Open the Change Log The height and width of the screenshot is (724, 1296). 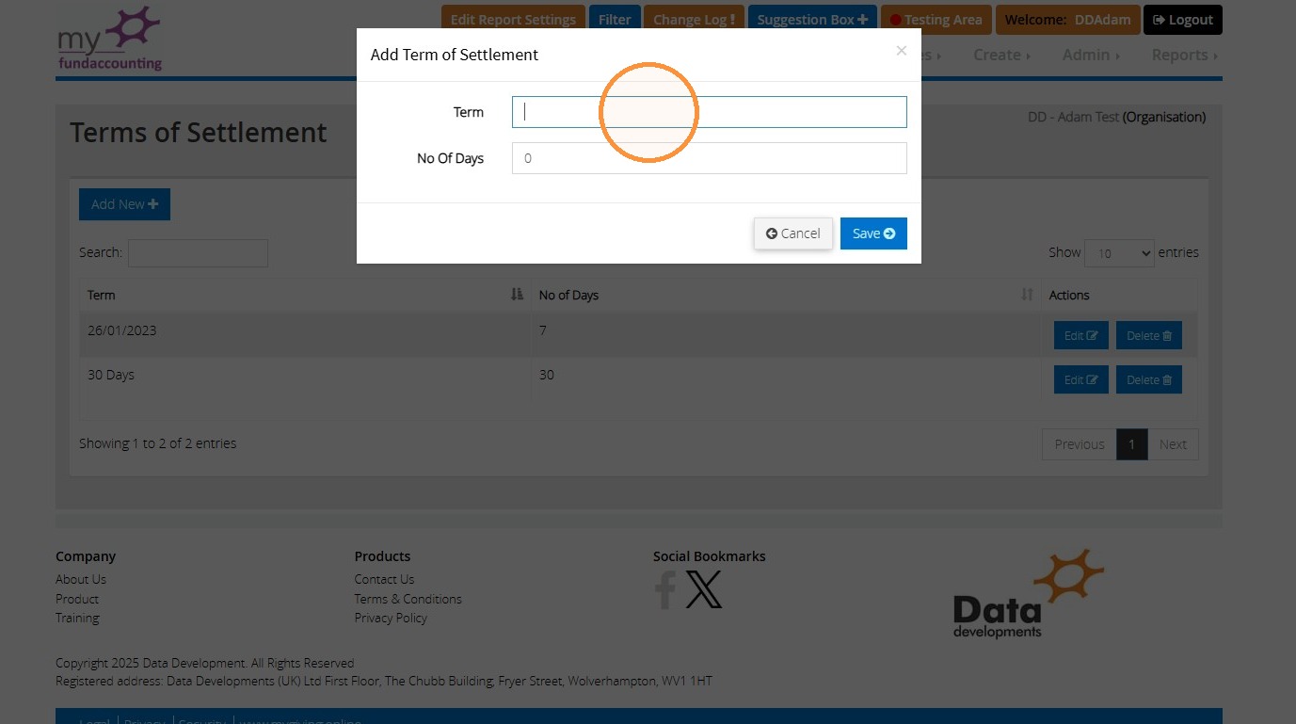[x=695, y=20]
